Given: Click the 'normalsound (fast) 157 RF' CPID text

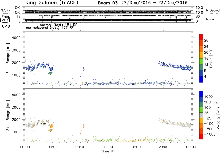Looking at the screenshot, I should (x=50, y=28).
